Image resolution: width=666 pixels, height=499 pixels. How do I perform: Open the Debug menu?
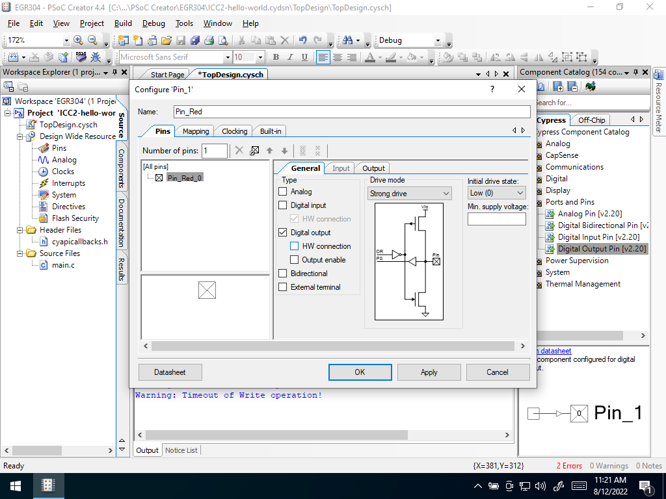[x=153, y=23]
